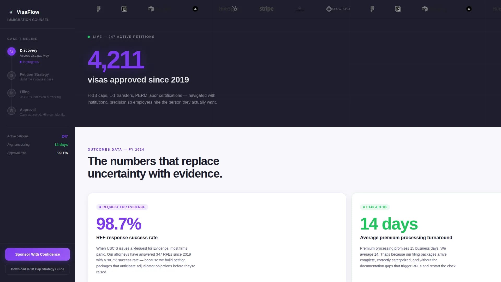The width and height of the screenshot is (501, 282).
Task: Click the Request for Evidence tag
Action: pos(122,207)
